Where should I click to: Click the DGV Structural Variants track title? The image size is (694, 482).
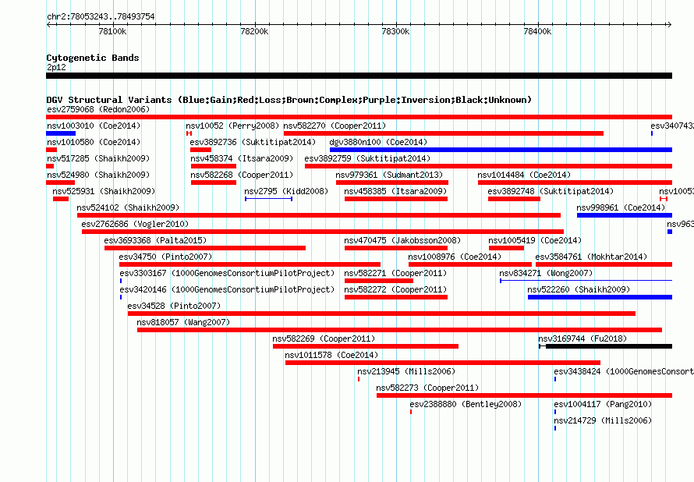tap(289, 100)
